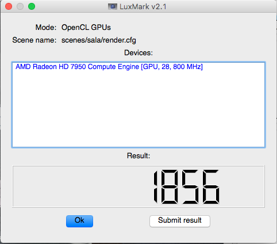Click the Ok button
The height and width of the screenshot is (244, 277).
pyautogui.click(x=79, y=221)
